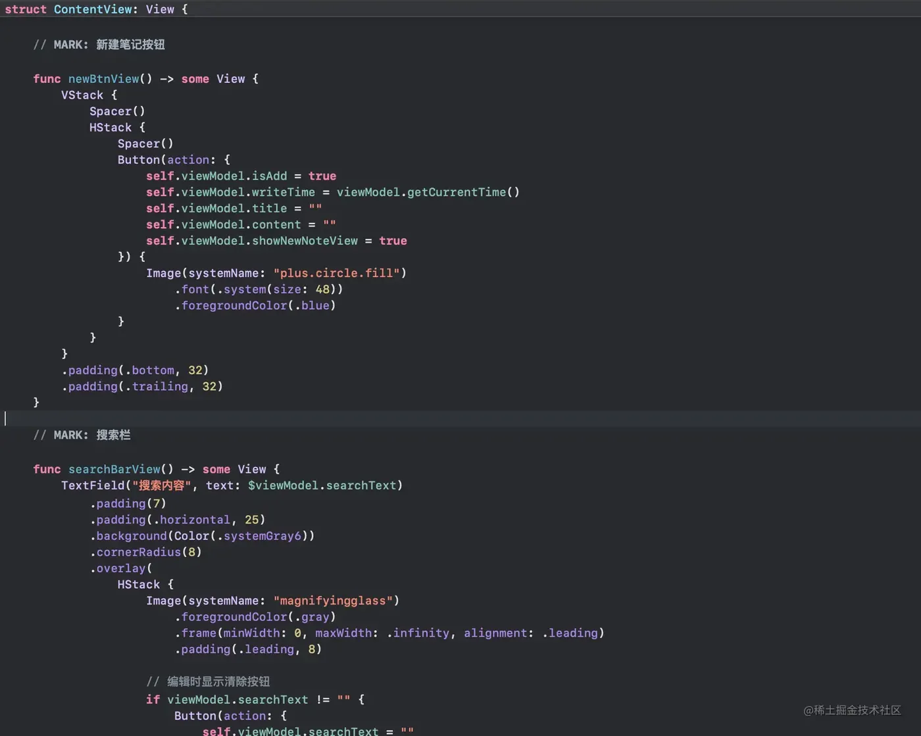Click the 'HStack {' line inside overlay
This screenshot has width=921, height=736.
click(x=145, y=585)
